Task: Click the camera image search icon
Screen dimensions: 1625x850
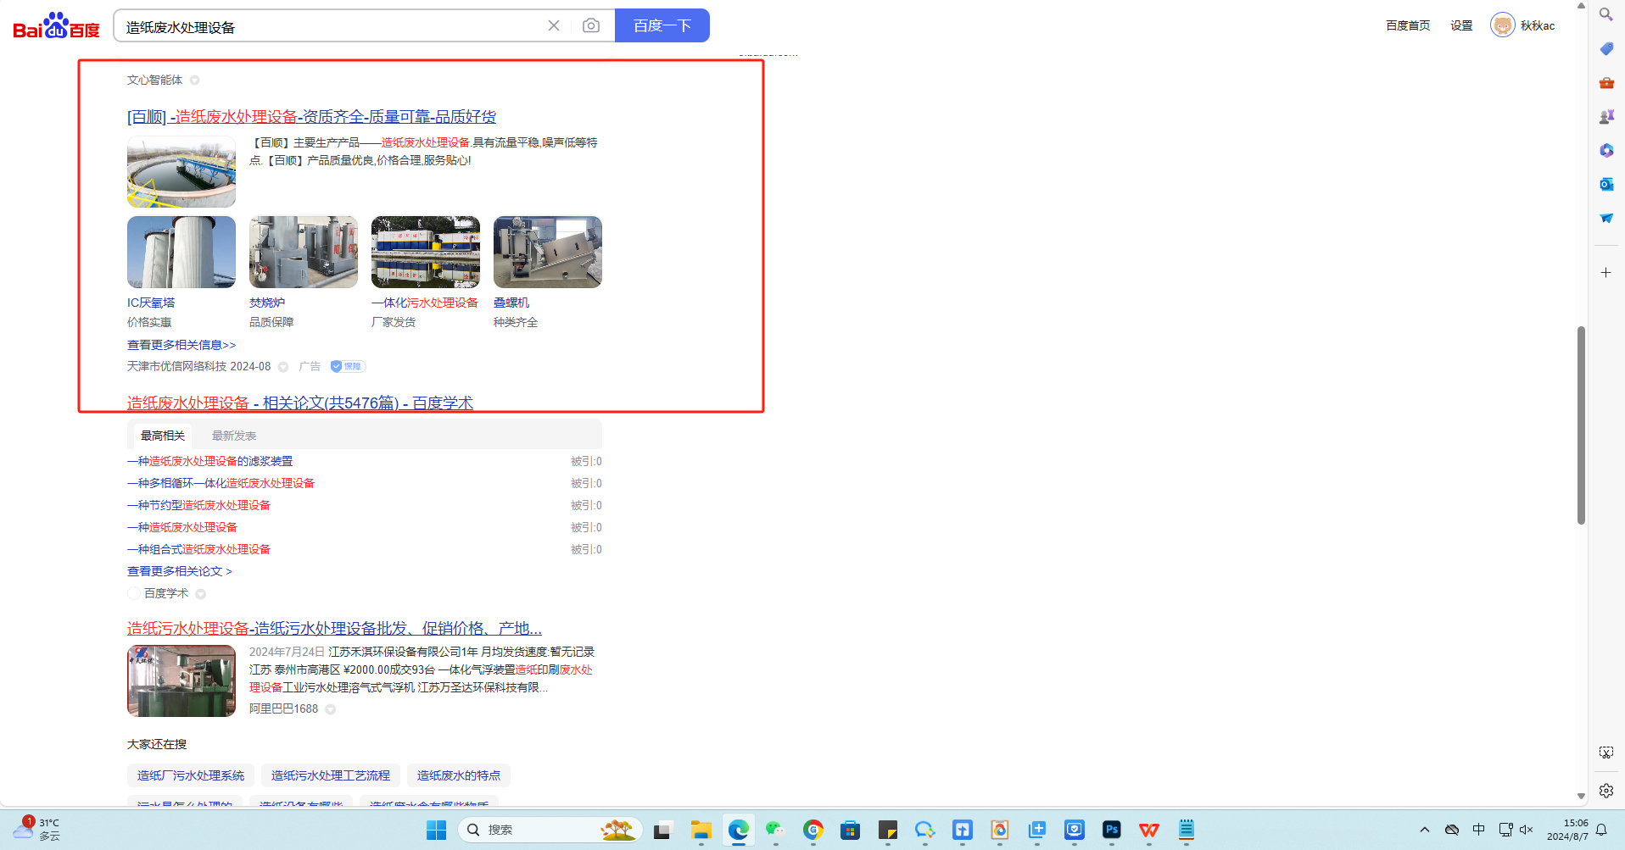Action: coord(591,25)
